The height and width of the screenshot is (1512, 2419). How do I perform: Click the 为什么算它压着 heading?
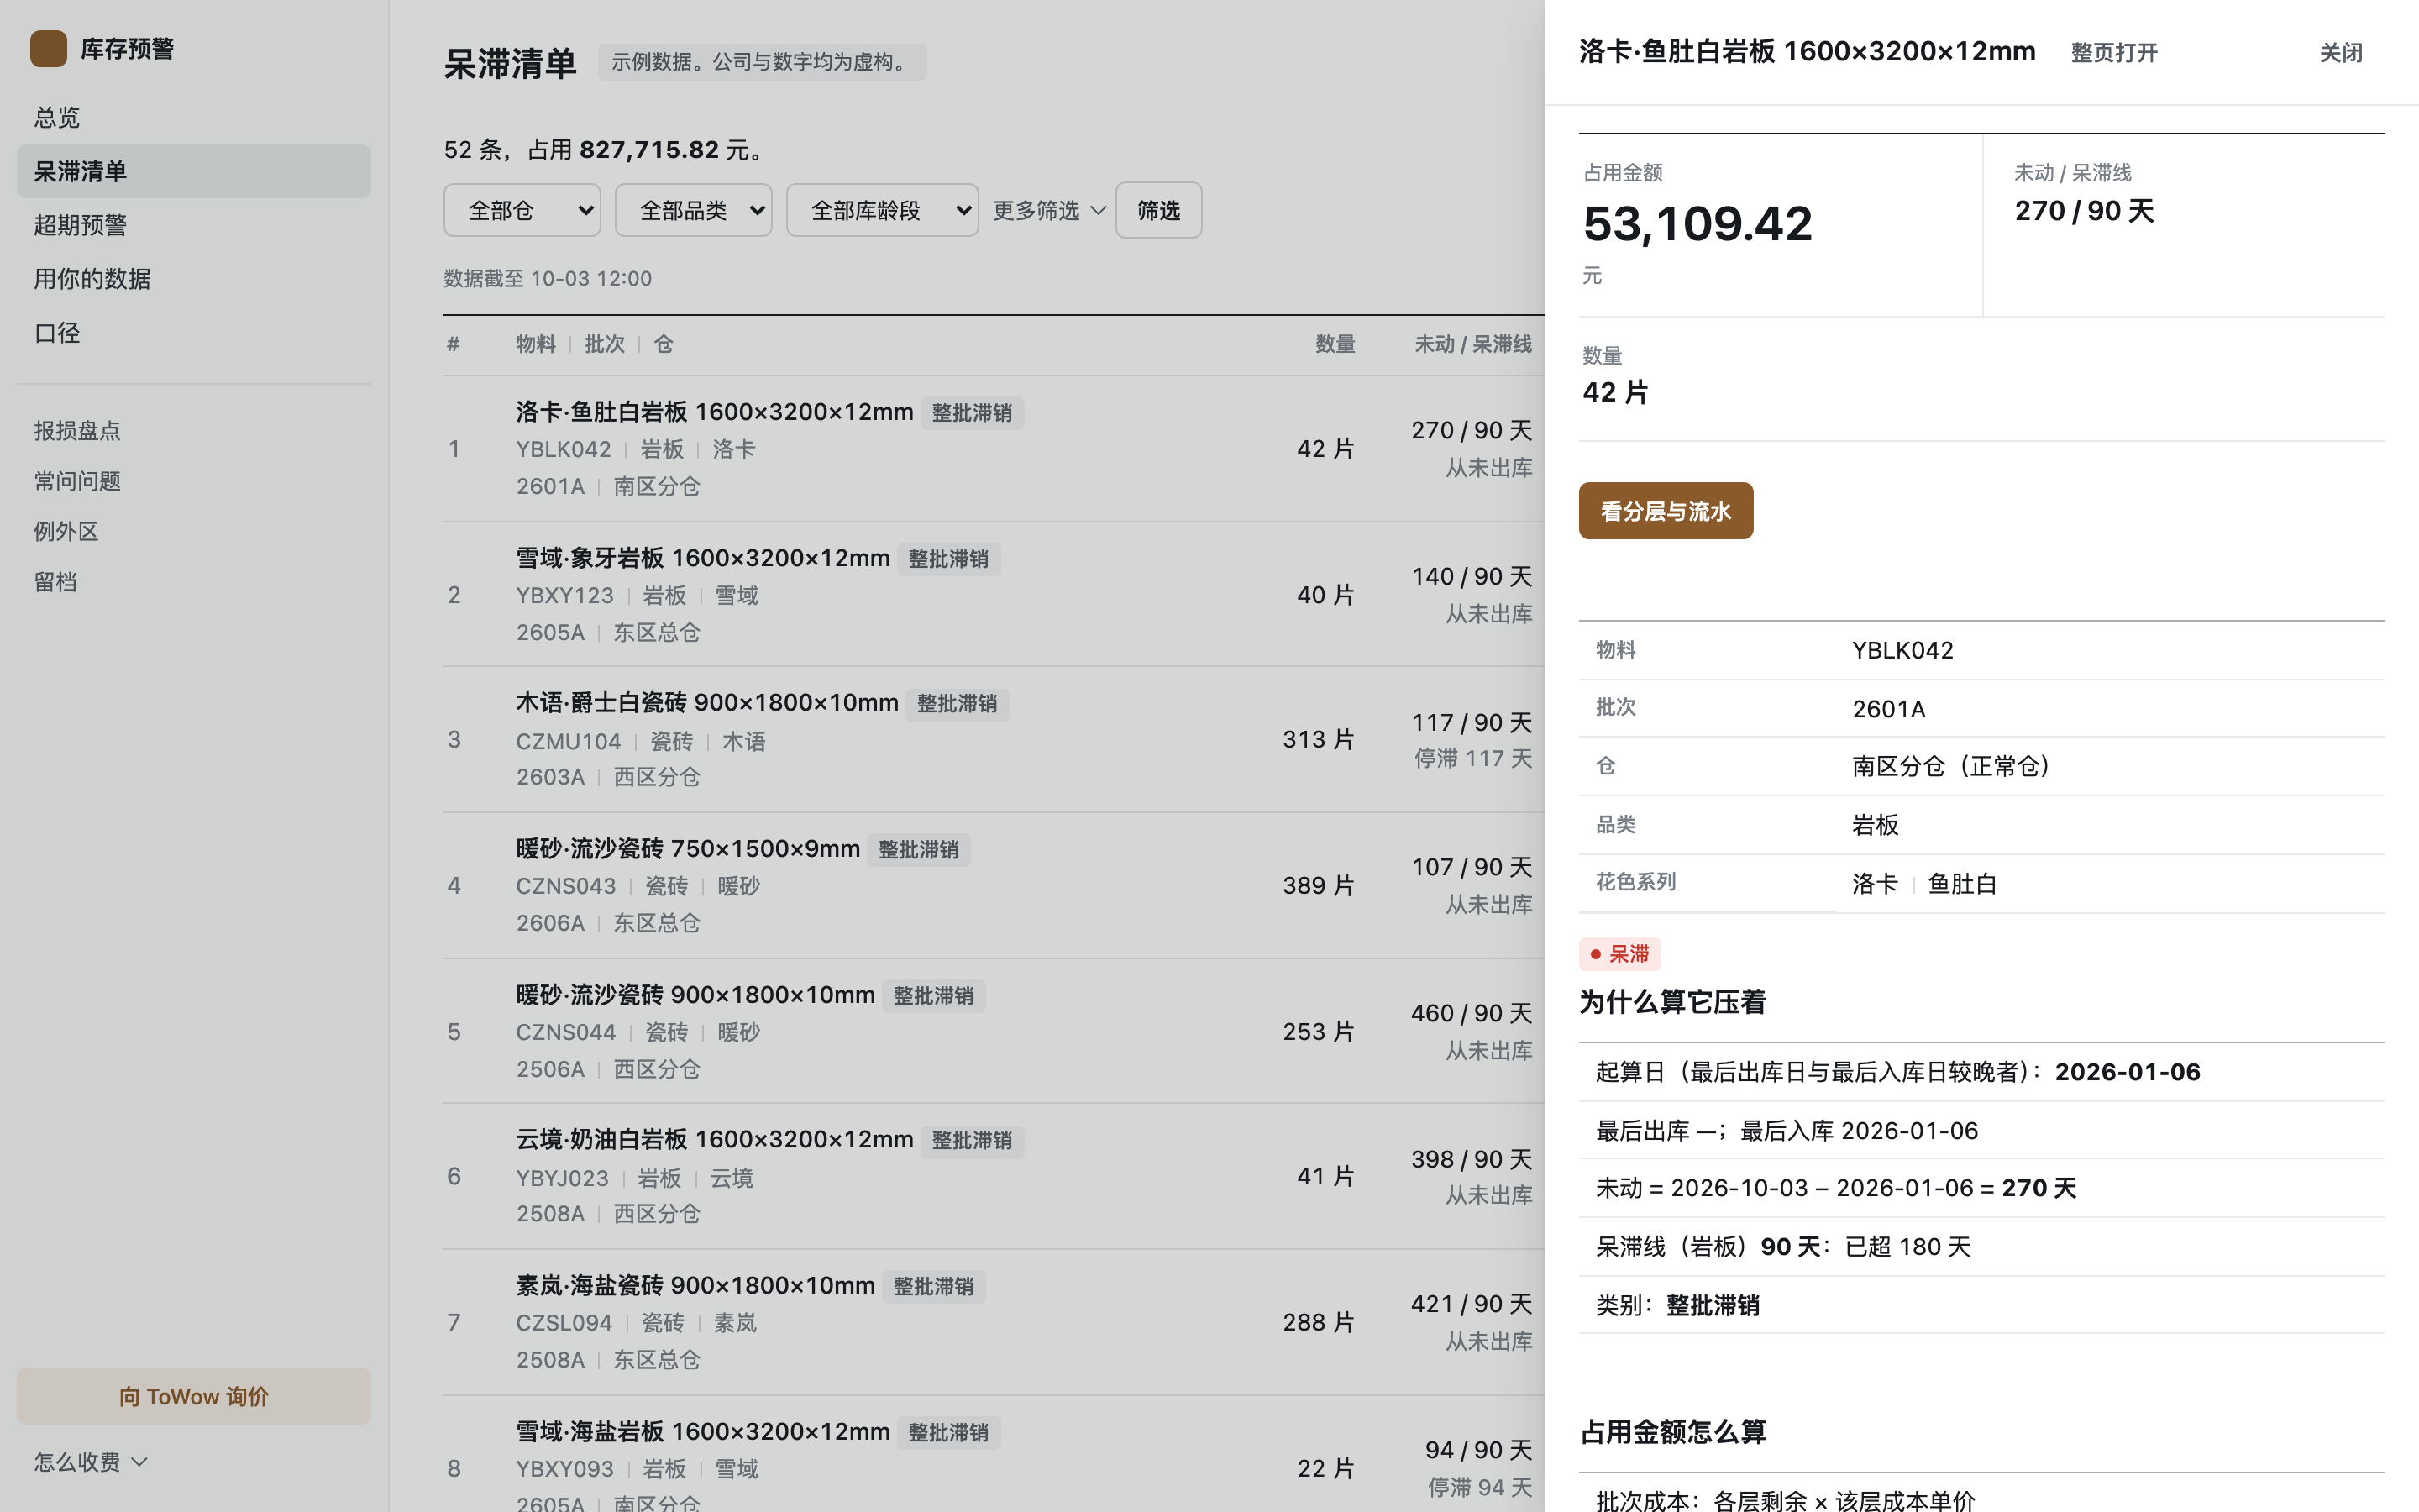(x=1672, y=1002)
